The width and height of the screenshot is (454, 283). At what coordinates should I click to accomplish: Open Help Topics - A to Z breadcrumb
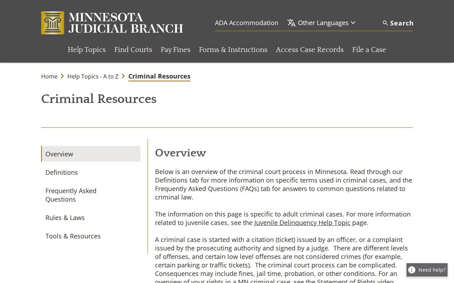93,76
